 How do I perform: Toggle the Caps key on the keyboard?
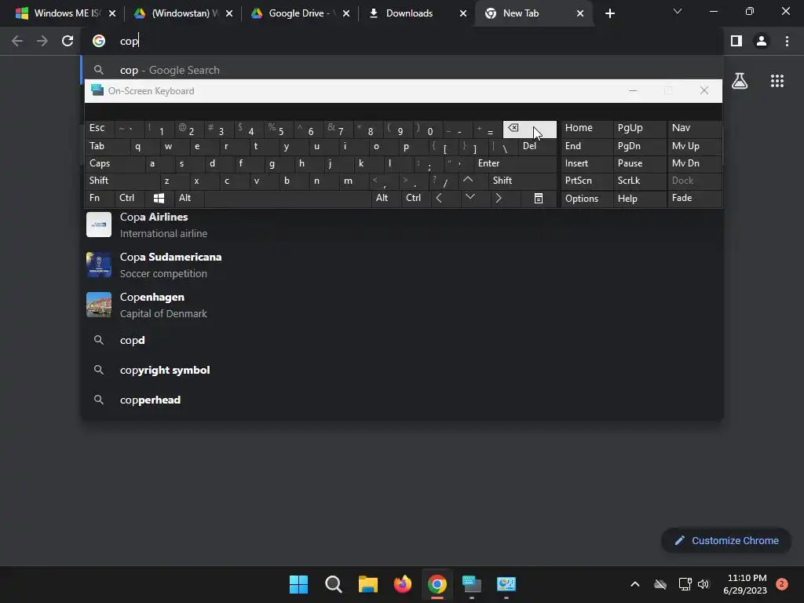click(x=115, y=163)
